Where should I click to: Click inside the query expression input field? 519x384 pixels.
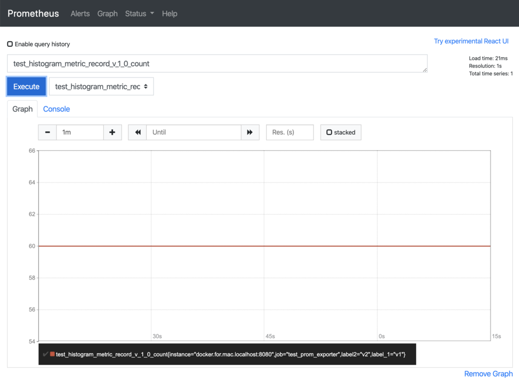point(217,63)
